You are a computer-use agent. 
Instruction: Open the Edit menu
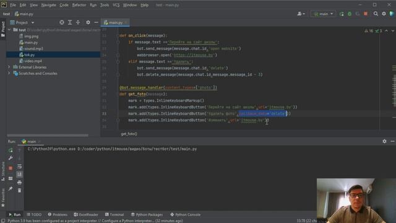coord(23,5)
